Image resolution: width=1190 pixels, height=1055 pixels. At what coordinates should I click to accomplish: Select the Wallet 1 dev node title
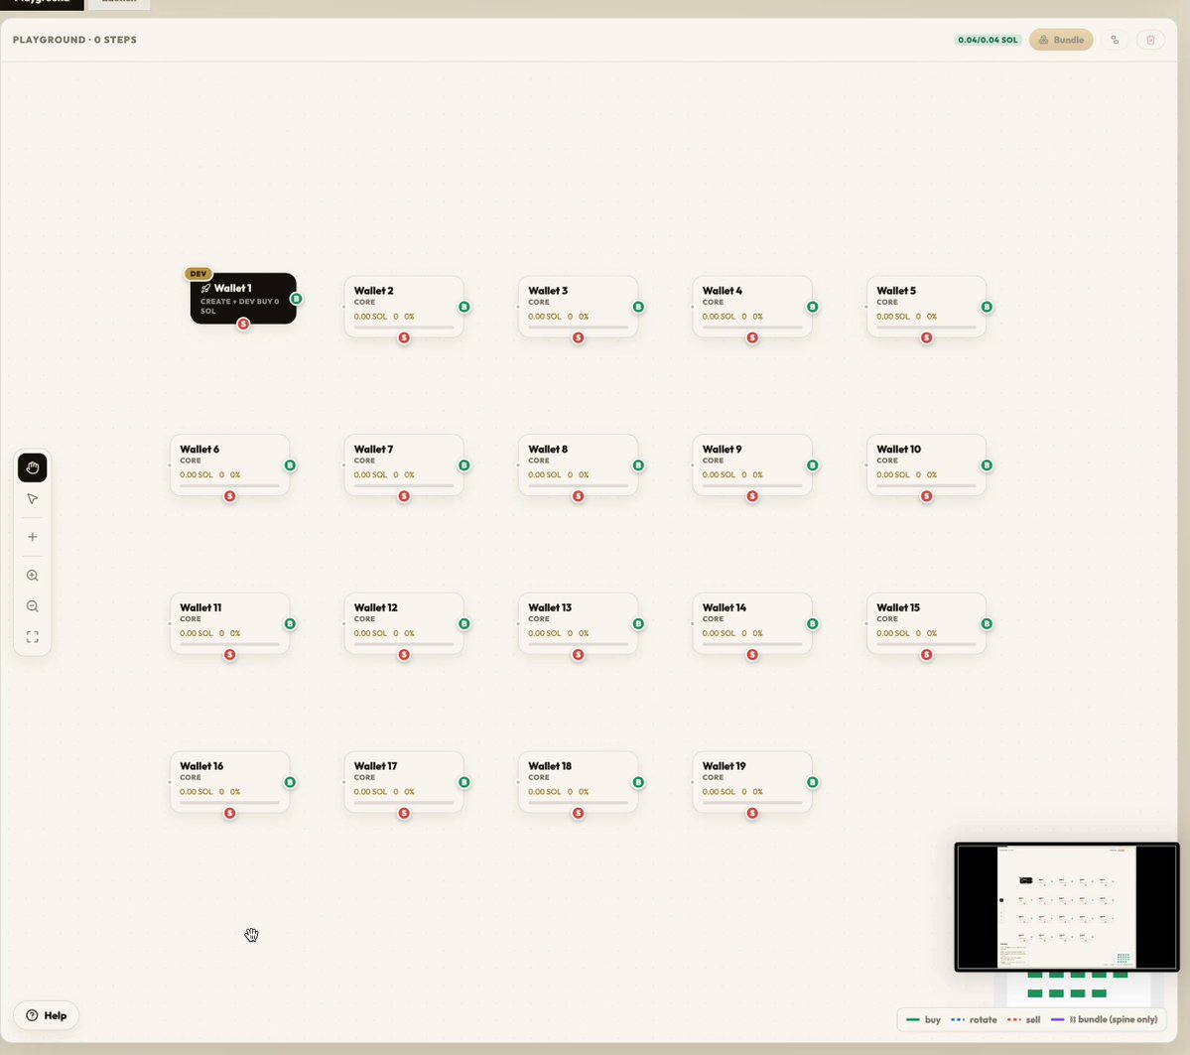(x=232, y=289)
